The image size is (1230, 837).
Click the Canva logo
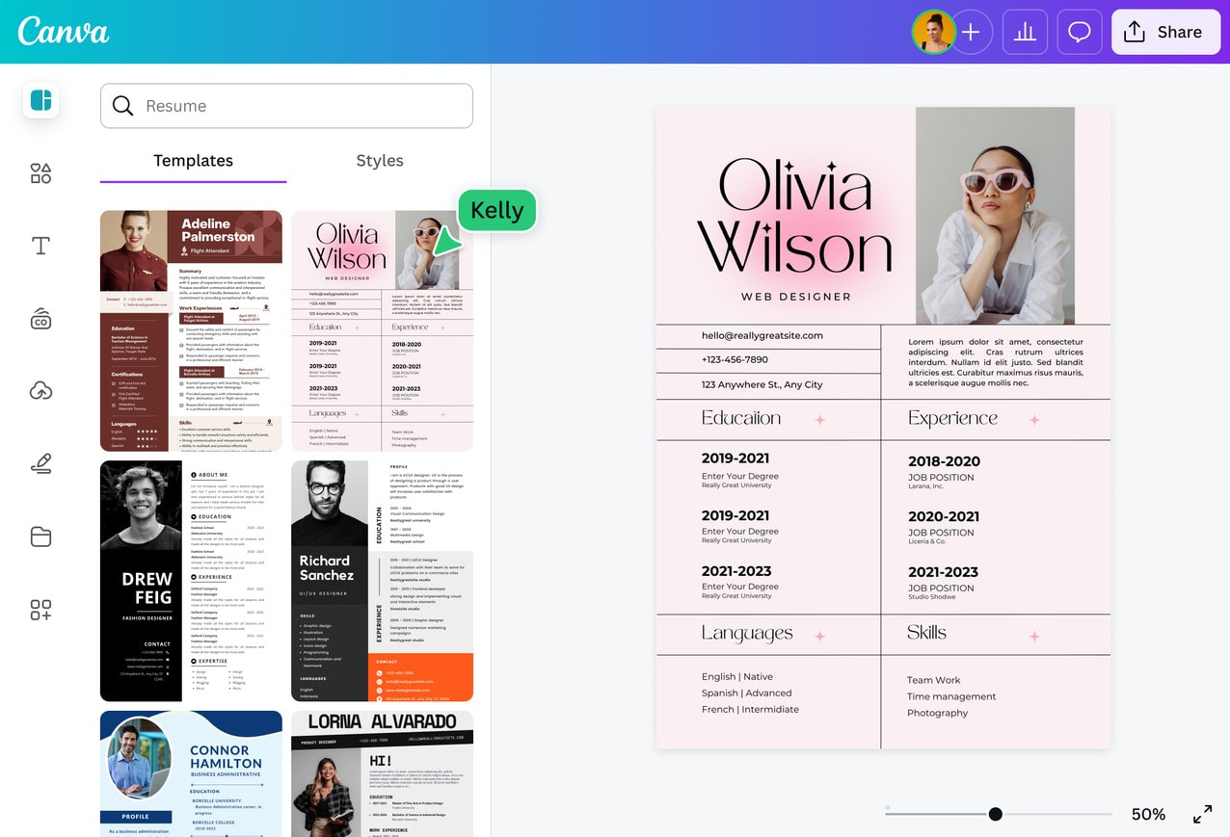pos(64,31)
